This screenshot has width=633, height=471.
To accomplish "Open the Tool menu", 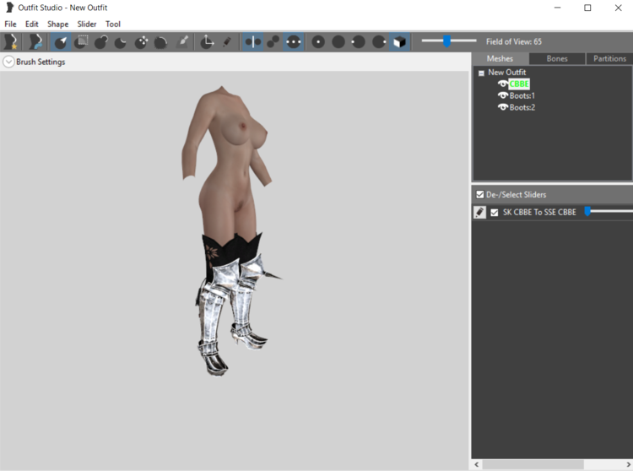I will [x=113, y=24].
